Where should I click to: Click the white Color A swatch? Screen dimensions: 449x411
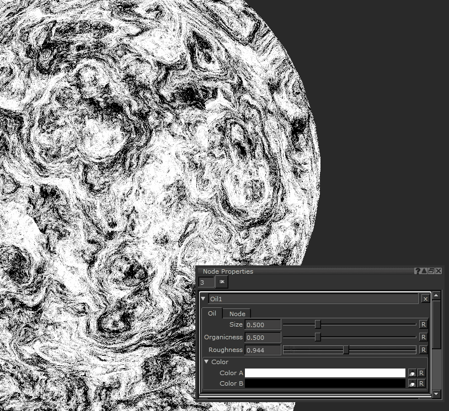(325, 373)
